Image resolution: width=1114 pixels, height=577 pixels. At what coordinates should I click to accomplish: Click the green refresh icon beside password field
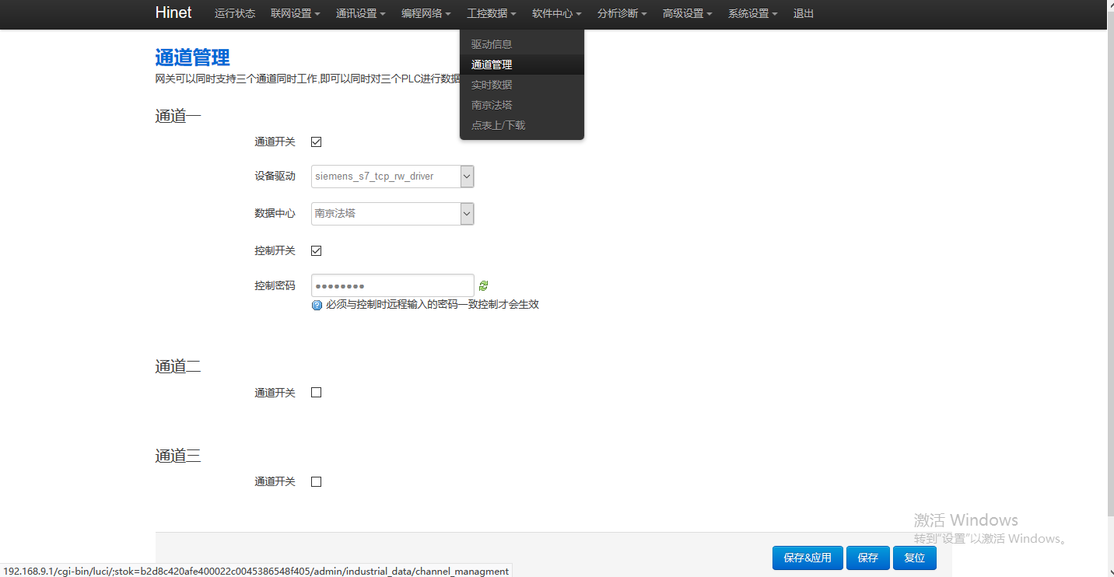483,286
